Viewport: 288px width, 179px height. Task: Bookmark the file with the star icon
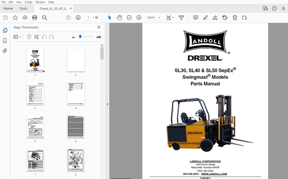15,18
